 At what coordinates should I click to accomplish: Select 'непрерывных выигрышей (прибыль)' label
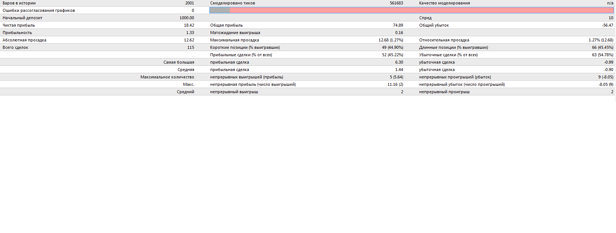pyautogui.click(x=246, y=77)
